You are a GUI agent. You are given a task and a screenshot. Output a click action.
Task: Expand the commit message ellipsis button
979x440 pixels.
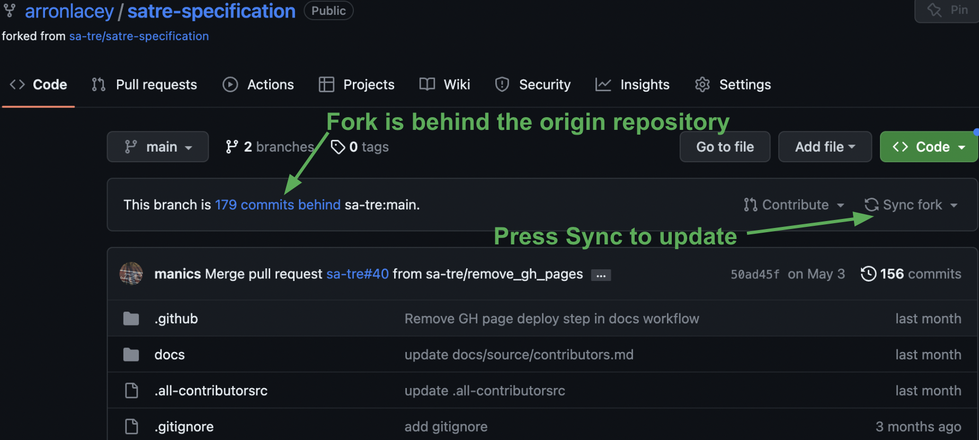pyautogui.click(x=601, y=275)
